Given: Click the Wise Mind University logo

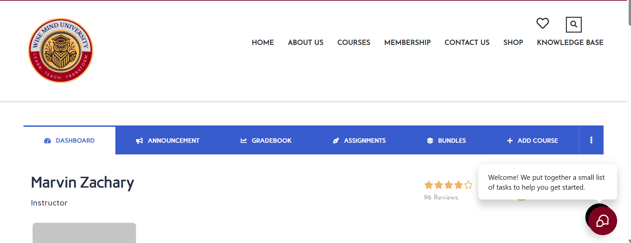Looking at the screenshot, I should 61,50.
